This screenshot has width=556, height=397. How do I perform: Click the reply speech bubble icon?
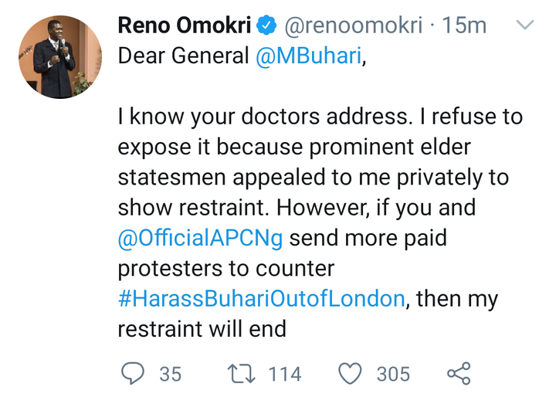(x=133, y=374)
